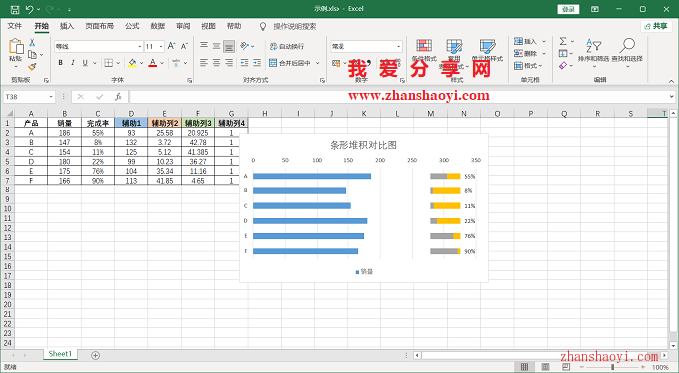The height and width of the screenshot is (373, 679).
Task: Collapse the ribbon with the chevron
Action: click(671, 81)
